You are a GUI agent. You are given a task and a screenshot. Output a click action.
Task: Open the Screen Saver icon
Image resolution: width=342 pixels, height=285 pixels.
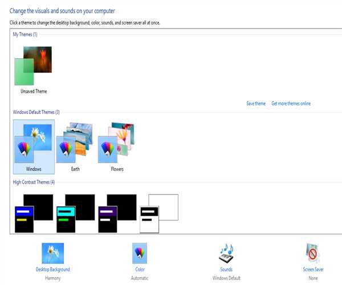coord(313,253)
